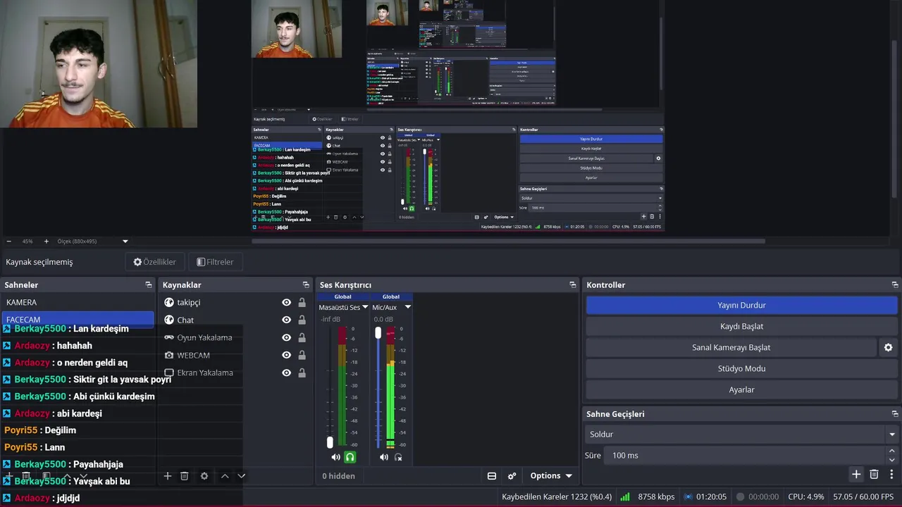Add a new source with the plus icon
The width and height of the screenshot is (902, 507).
pyautogui.click(x=168, y=476)
